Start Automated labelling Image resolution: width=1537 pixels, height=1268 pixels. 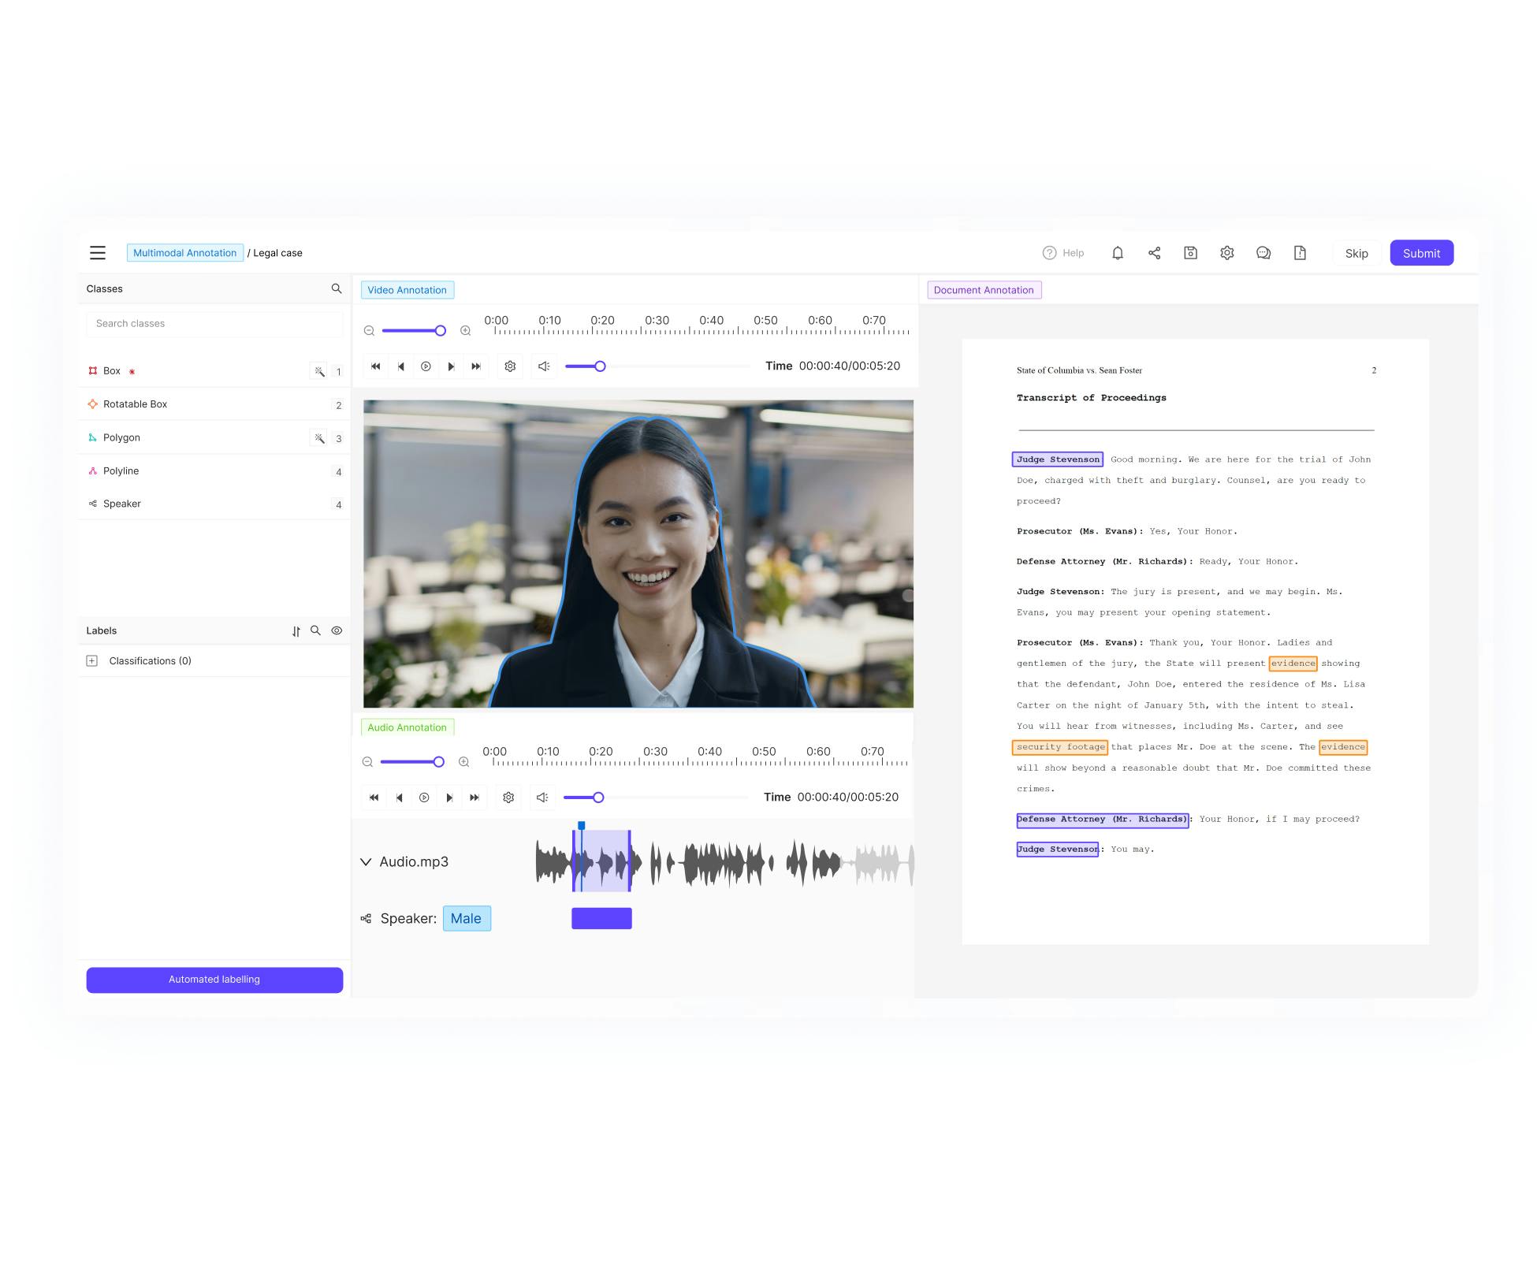click(214, 980)
